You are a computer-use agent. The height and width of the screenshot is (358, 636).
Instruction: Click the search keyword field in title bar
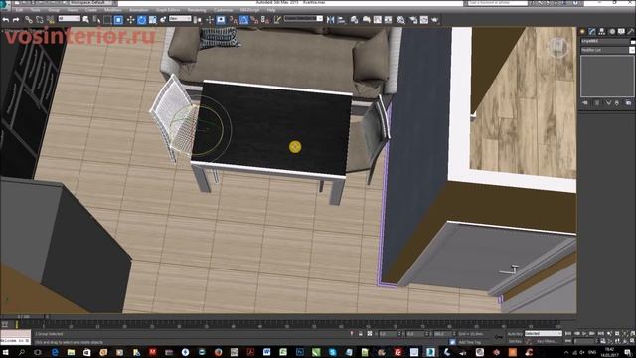pyautogui.click(x=497, y=3)
